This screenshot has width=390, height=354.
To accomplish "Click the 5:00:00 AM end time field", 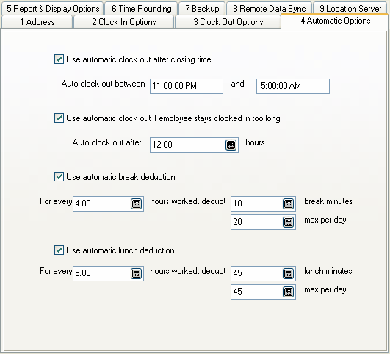I will (293, 86).
